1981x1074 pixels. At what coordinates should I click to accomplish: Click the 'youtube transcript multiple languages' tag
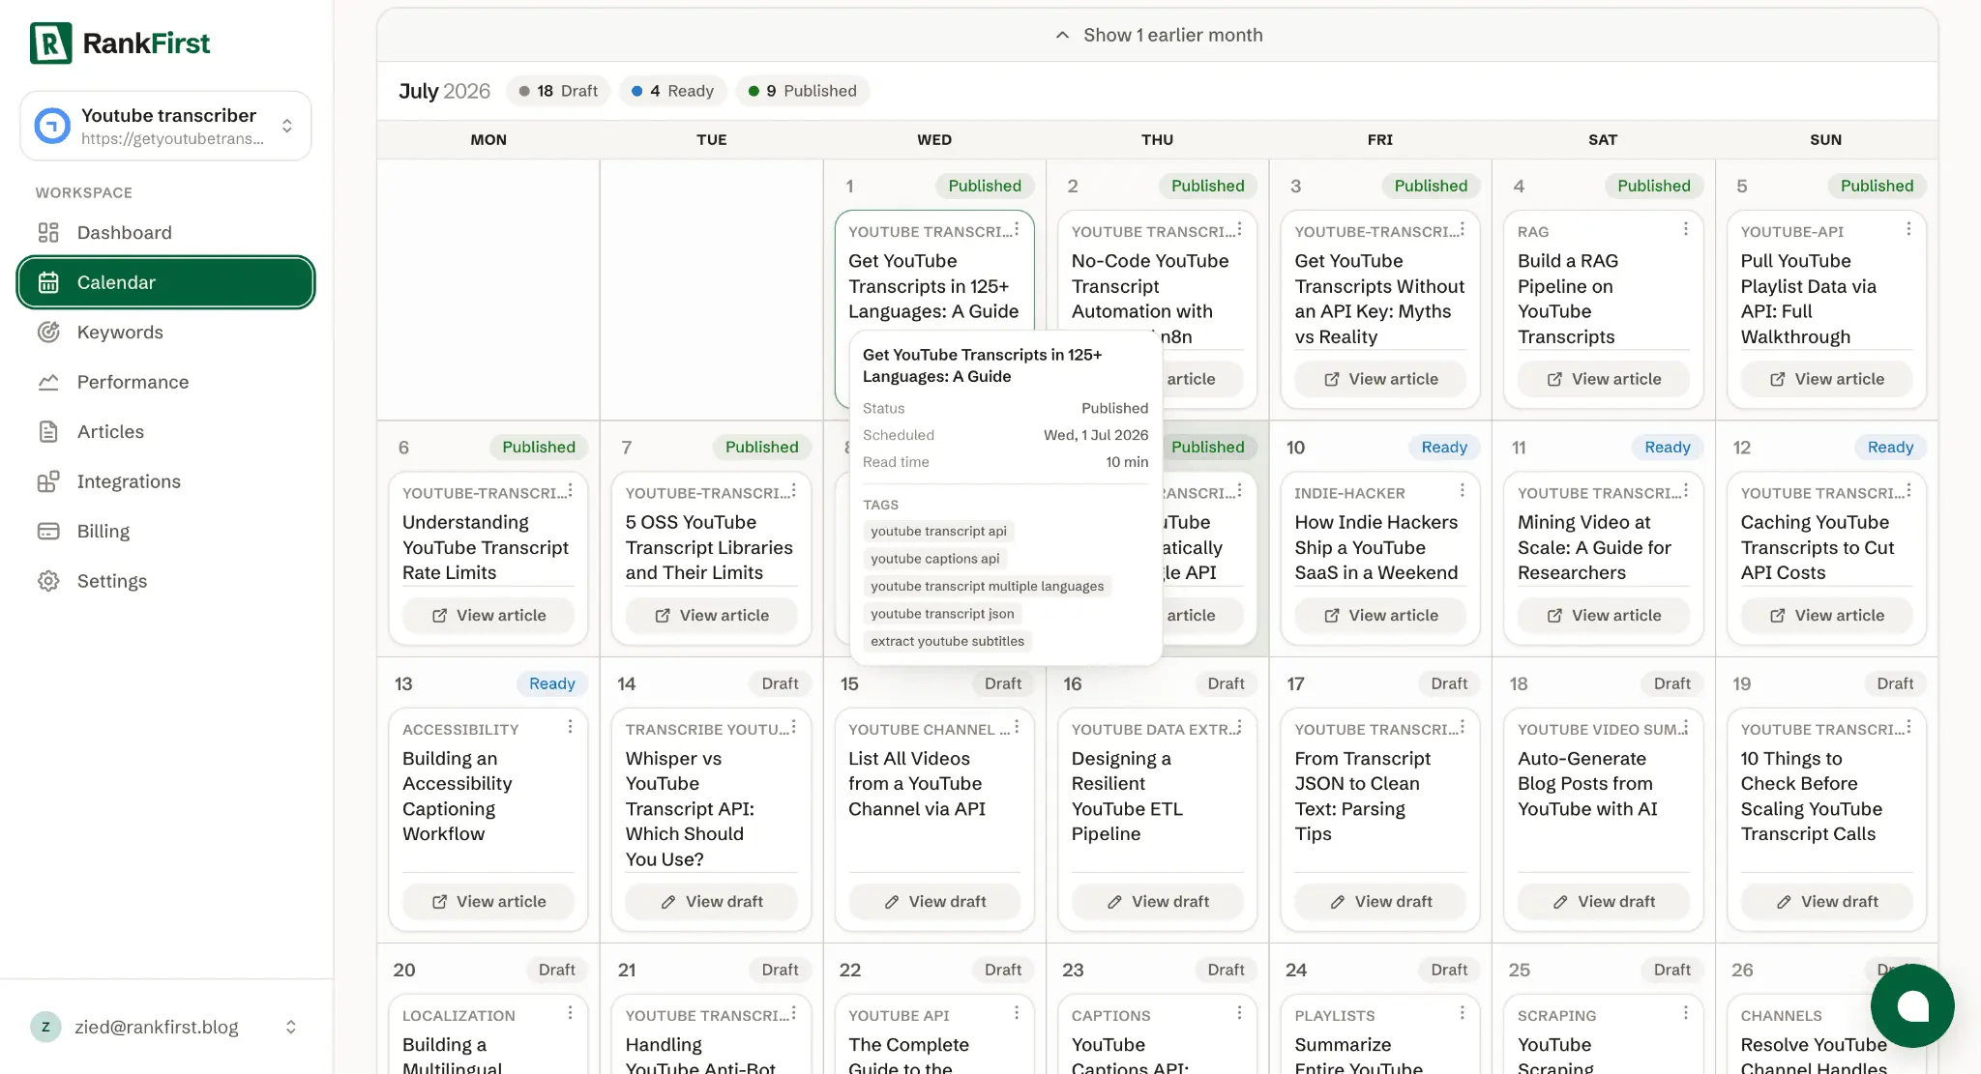[987, 586]
